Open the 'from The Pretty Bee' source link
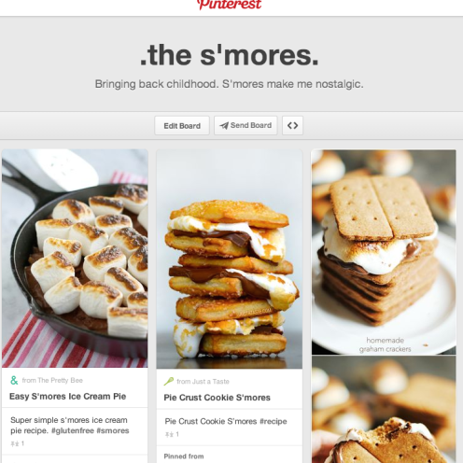463x463 pixels. pos(52,380)
